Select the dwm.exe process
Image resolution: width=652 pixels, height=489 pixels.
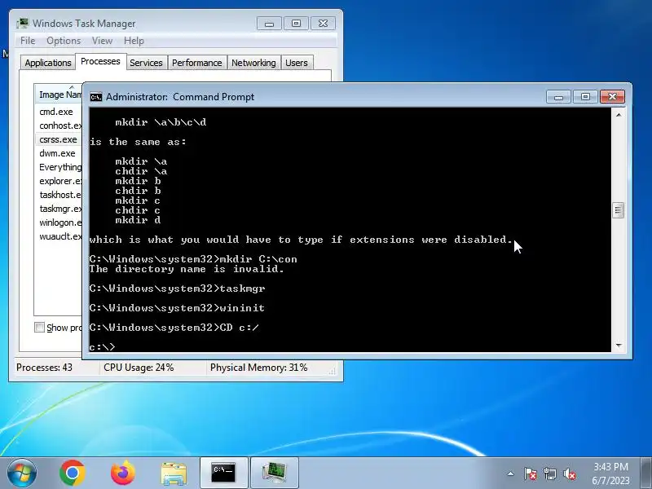click(x=59, y=153)
